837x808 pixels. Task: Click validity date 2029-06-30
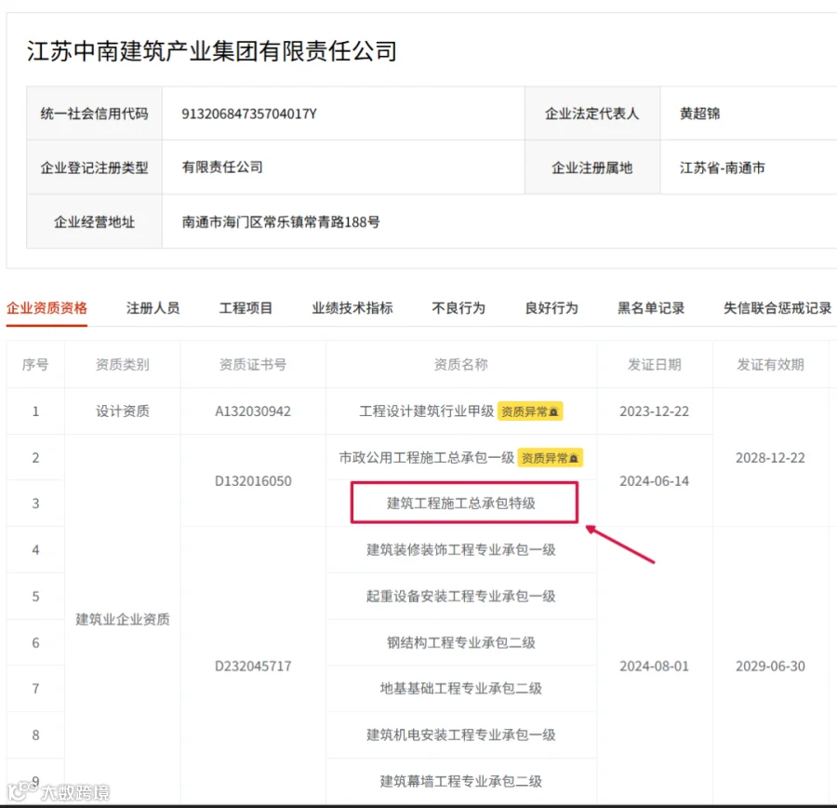pos(770,666)
